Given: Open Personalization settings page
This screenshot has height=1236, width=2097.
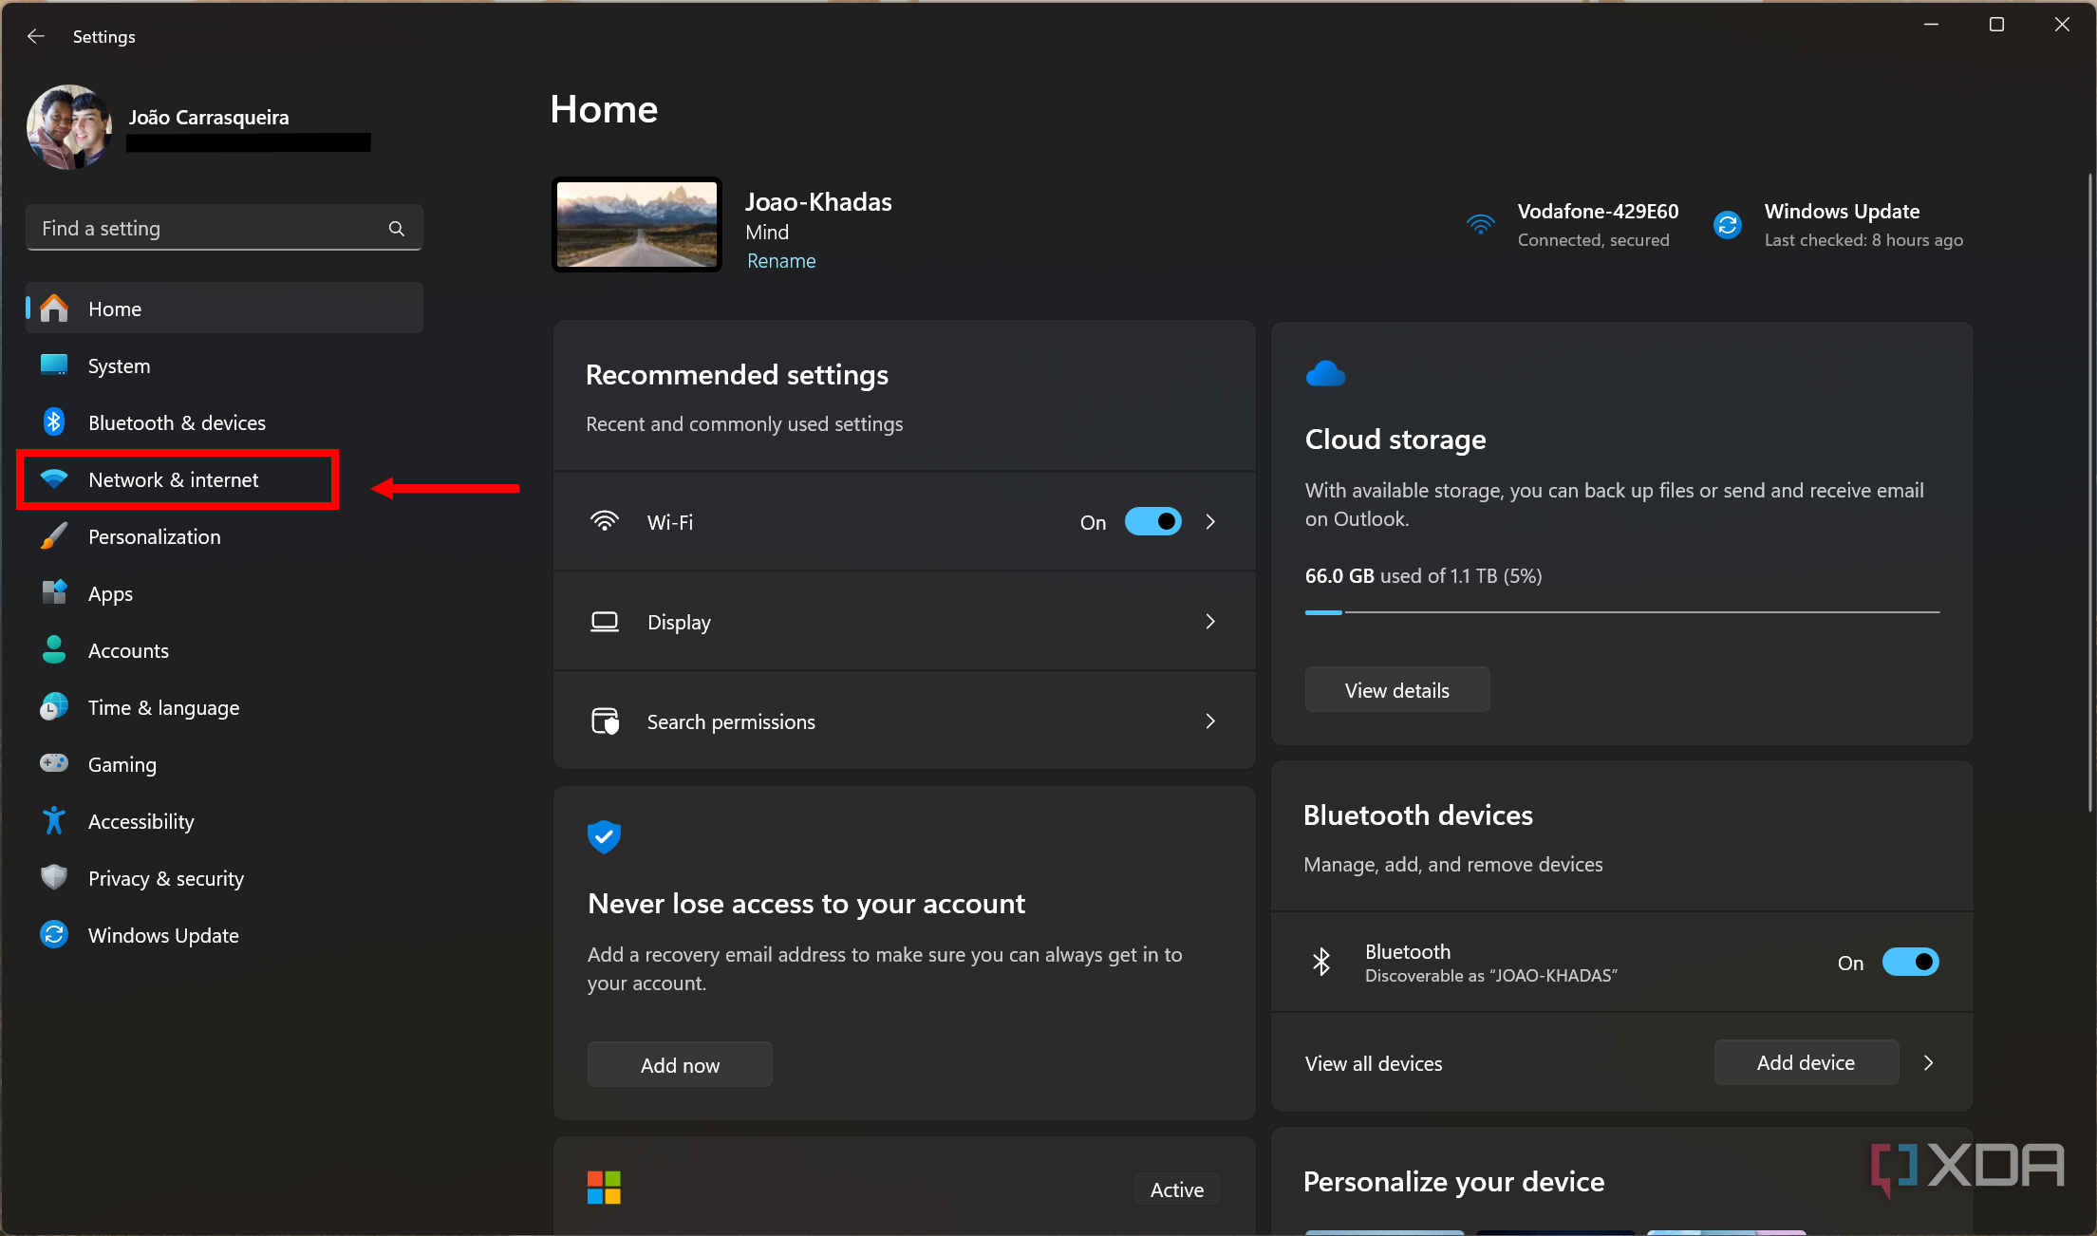Looking at the screenshot, I should coord(155,537).
